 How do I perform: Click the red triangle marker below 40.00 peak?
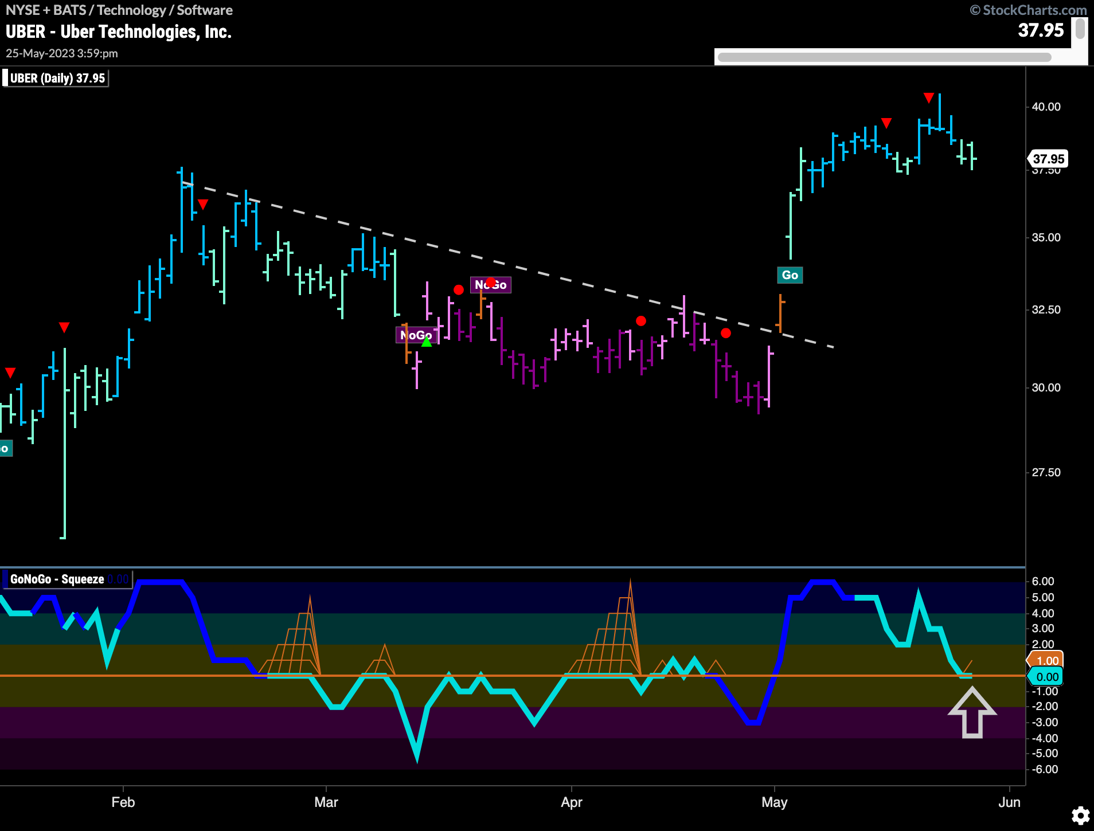[886, 123]
